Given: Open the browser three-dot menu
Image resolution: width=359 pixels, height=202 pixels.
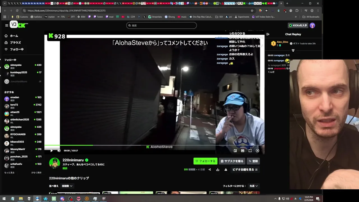Looking at the screenshot, I should pyautogui.click(x=318, y=11).
